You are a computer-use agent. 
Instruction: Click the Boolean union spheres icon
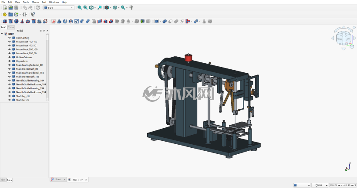[165, 21]
